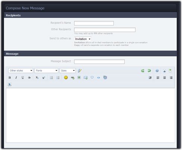Screen dimensions: 182x150
Task: Apply underline formatting
Action: (23, 78)
